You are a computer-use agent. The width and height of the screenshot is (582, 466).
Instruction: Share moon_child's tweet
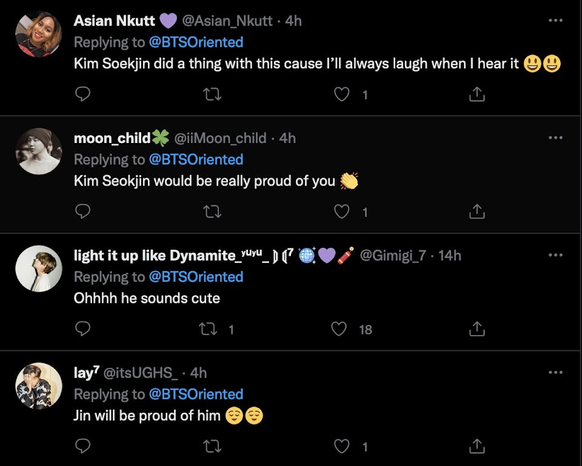[x=477, y=211]
